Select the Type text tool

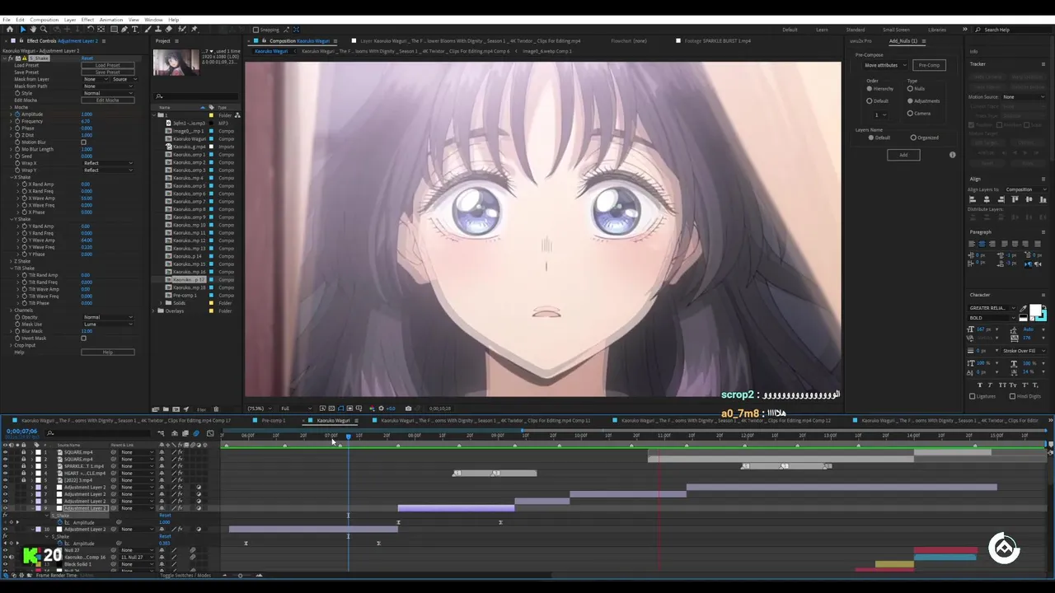135,30
